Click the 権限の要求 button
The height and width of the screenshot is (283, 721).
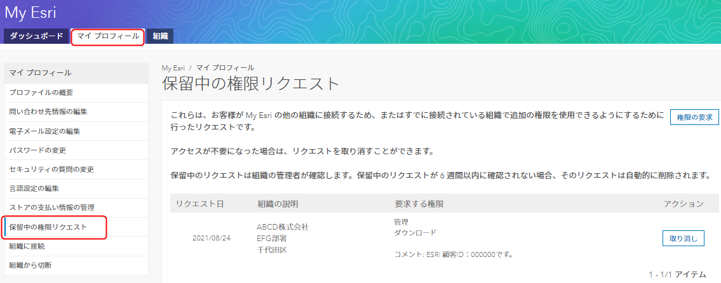tap(694, 117)
